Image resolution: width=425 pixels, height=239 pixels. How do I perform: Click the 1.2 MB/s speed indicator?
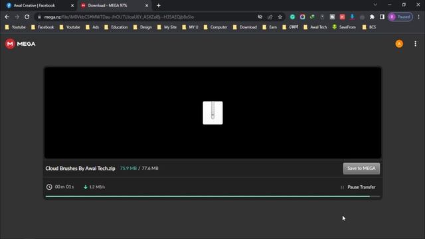click(94, 187)
